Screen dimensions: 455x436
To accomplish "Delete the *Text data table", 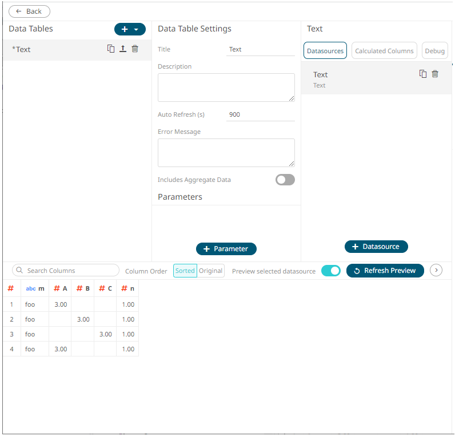I will (135, 49).
